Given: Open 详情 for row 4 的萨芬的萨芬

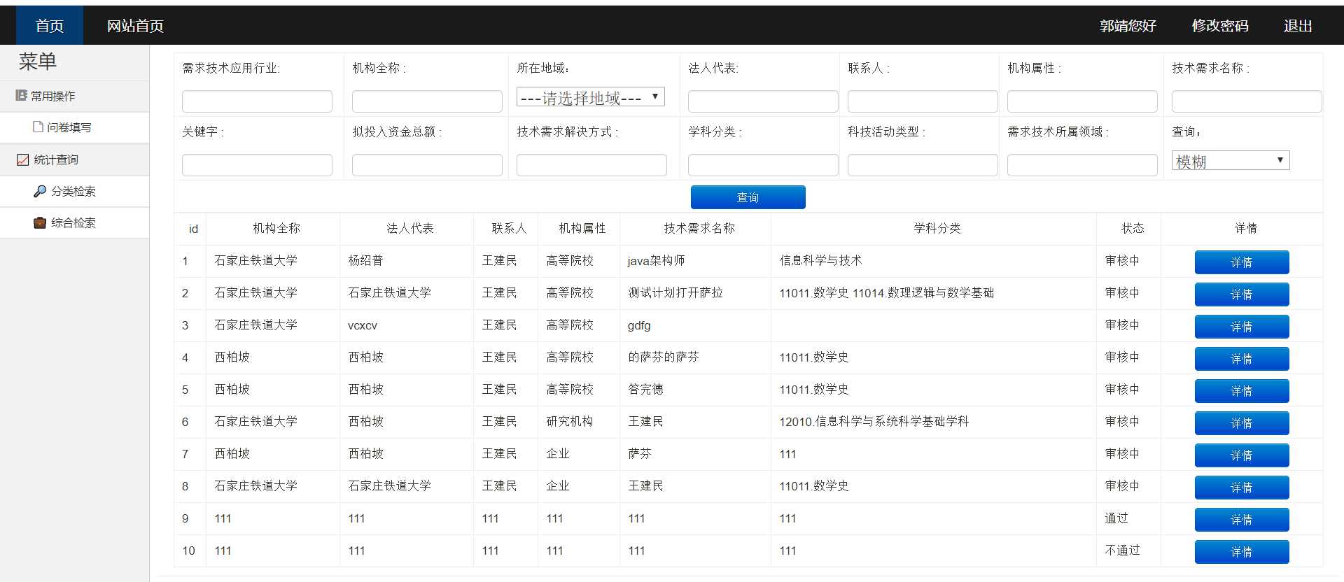Looking at the screenshot, I should (1242, 359).
